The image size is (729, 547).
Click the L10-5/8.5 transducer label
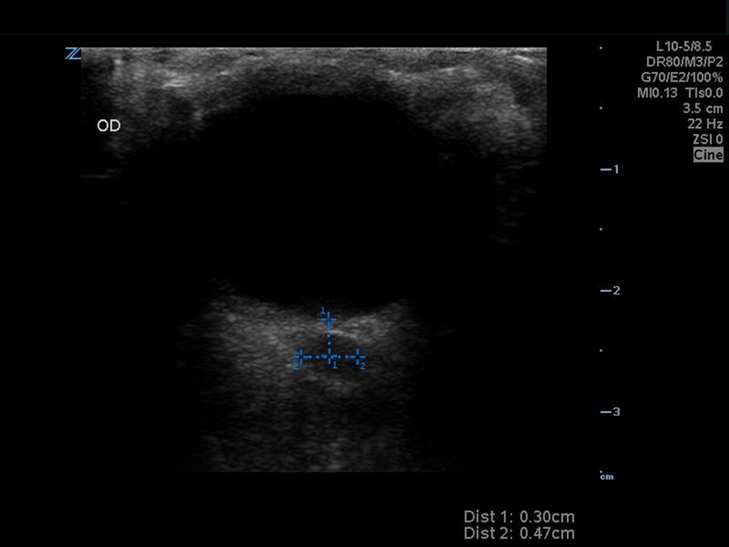click(684, 46)
